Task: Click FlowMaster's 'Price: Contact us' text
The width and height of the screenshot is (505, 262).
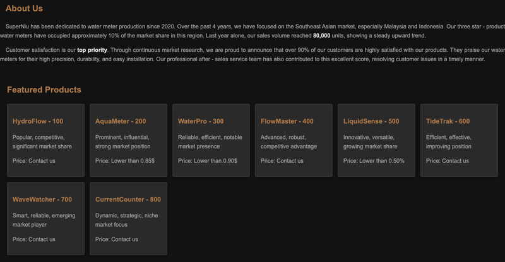Action: click(282, 161)
